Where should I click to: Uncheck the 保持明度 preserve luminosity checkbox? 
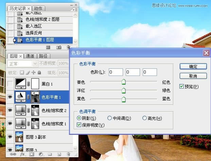click(x=79, y=125)
